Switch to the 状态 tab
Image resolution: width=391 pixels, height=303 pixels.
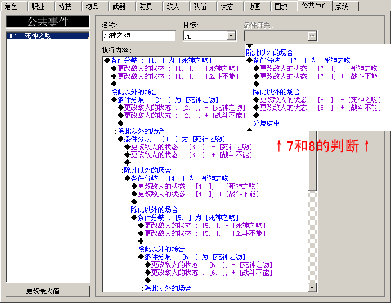[x=230, y=7]
